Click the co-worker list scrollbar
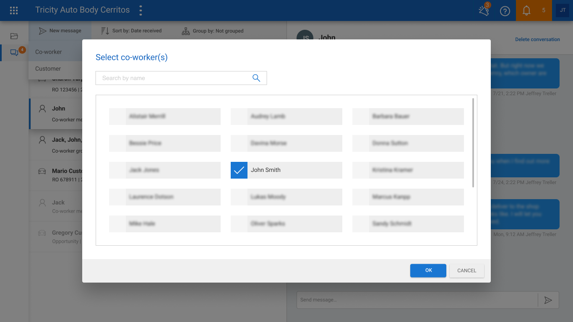Screen dimensions: 573x322 [x=474, y=143]
